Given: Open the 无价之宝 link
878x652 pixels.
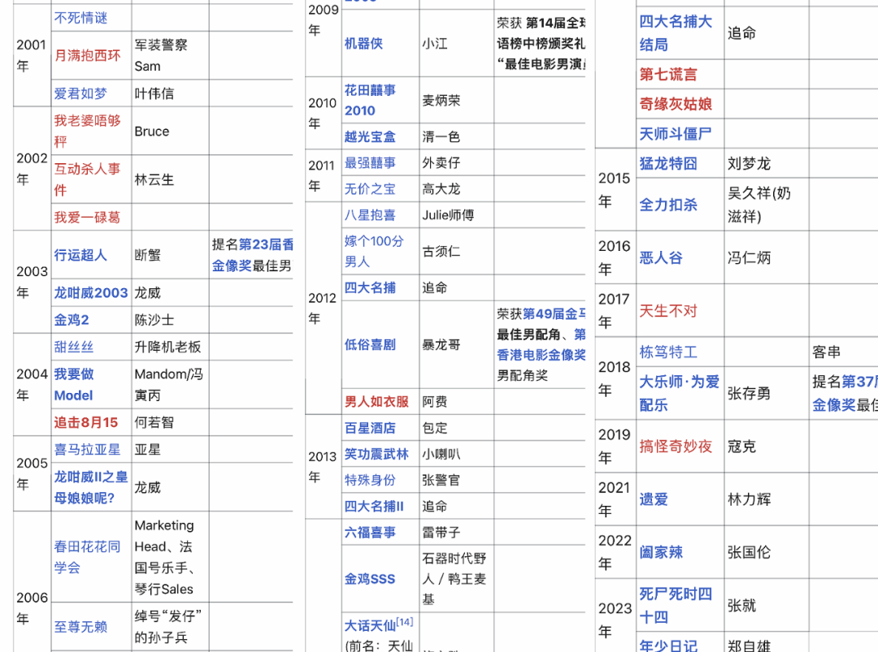Looking at the screenshot, I should [370, 189].
